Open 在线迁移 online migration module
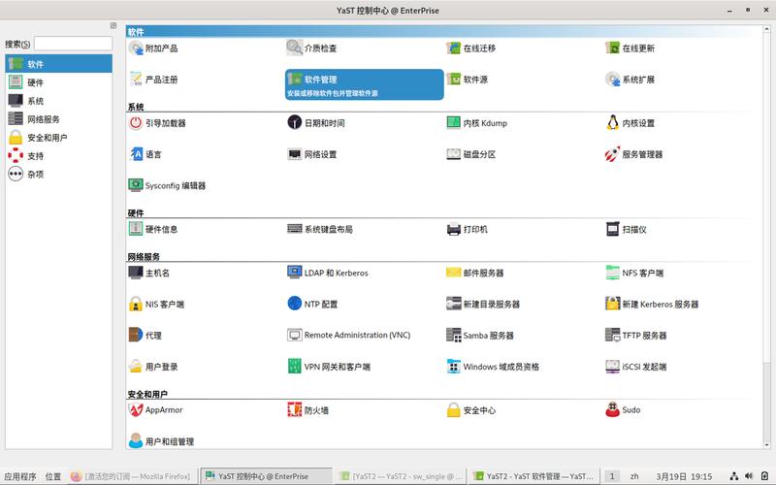Viewport: 776px width, 485px height. 470,48
